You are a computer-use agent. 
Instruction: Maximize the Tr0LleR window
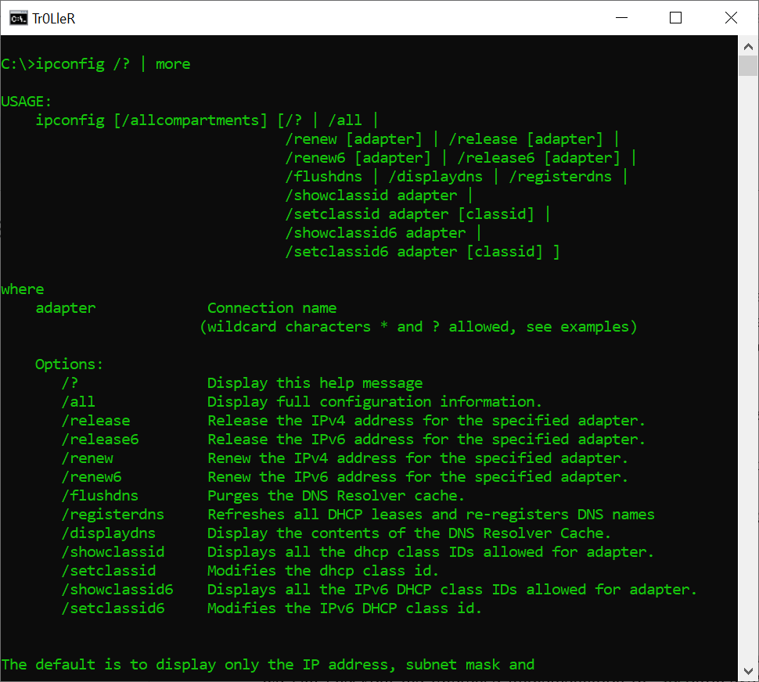(x=676, y=17)
